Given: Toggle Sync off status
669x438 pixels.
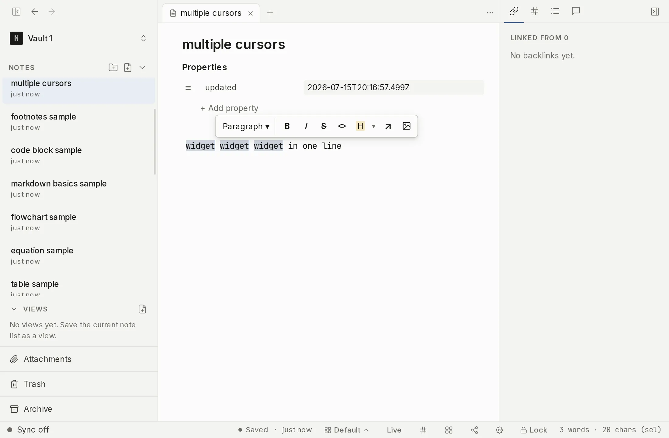Looking at the screenshot, I should click(x=28, y=430).
